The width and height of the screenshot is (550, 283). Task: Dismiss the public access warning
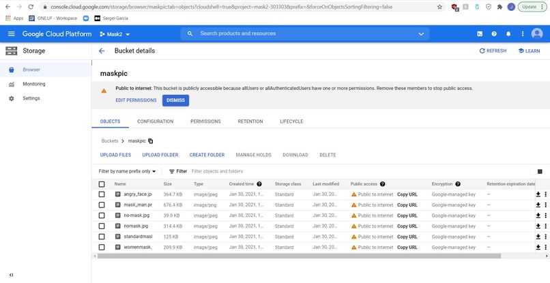coord(176,100)
